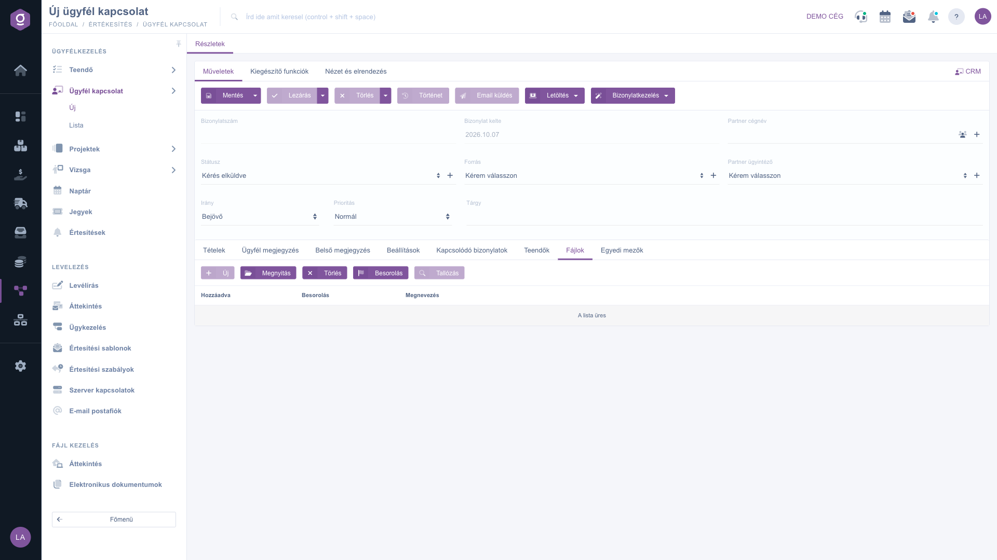Open settings gear in dark sidebar
The height and width of the screenshot is (560, 997).
(20, 366)
